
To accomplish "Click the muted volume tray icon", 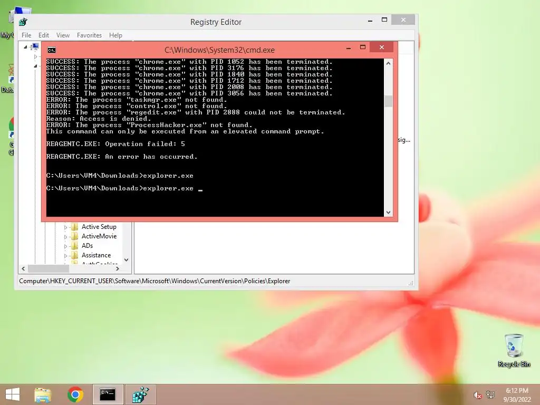I will tap(477, 395).
